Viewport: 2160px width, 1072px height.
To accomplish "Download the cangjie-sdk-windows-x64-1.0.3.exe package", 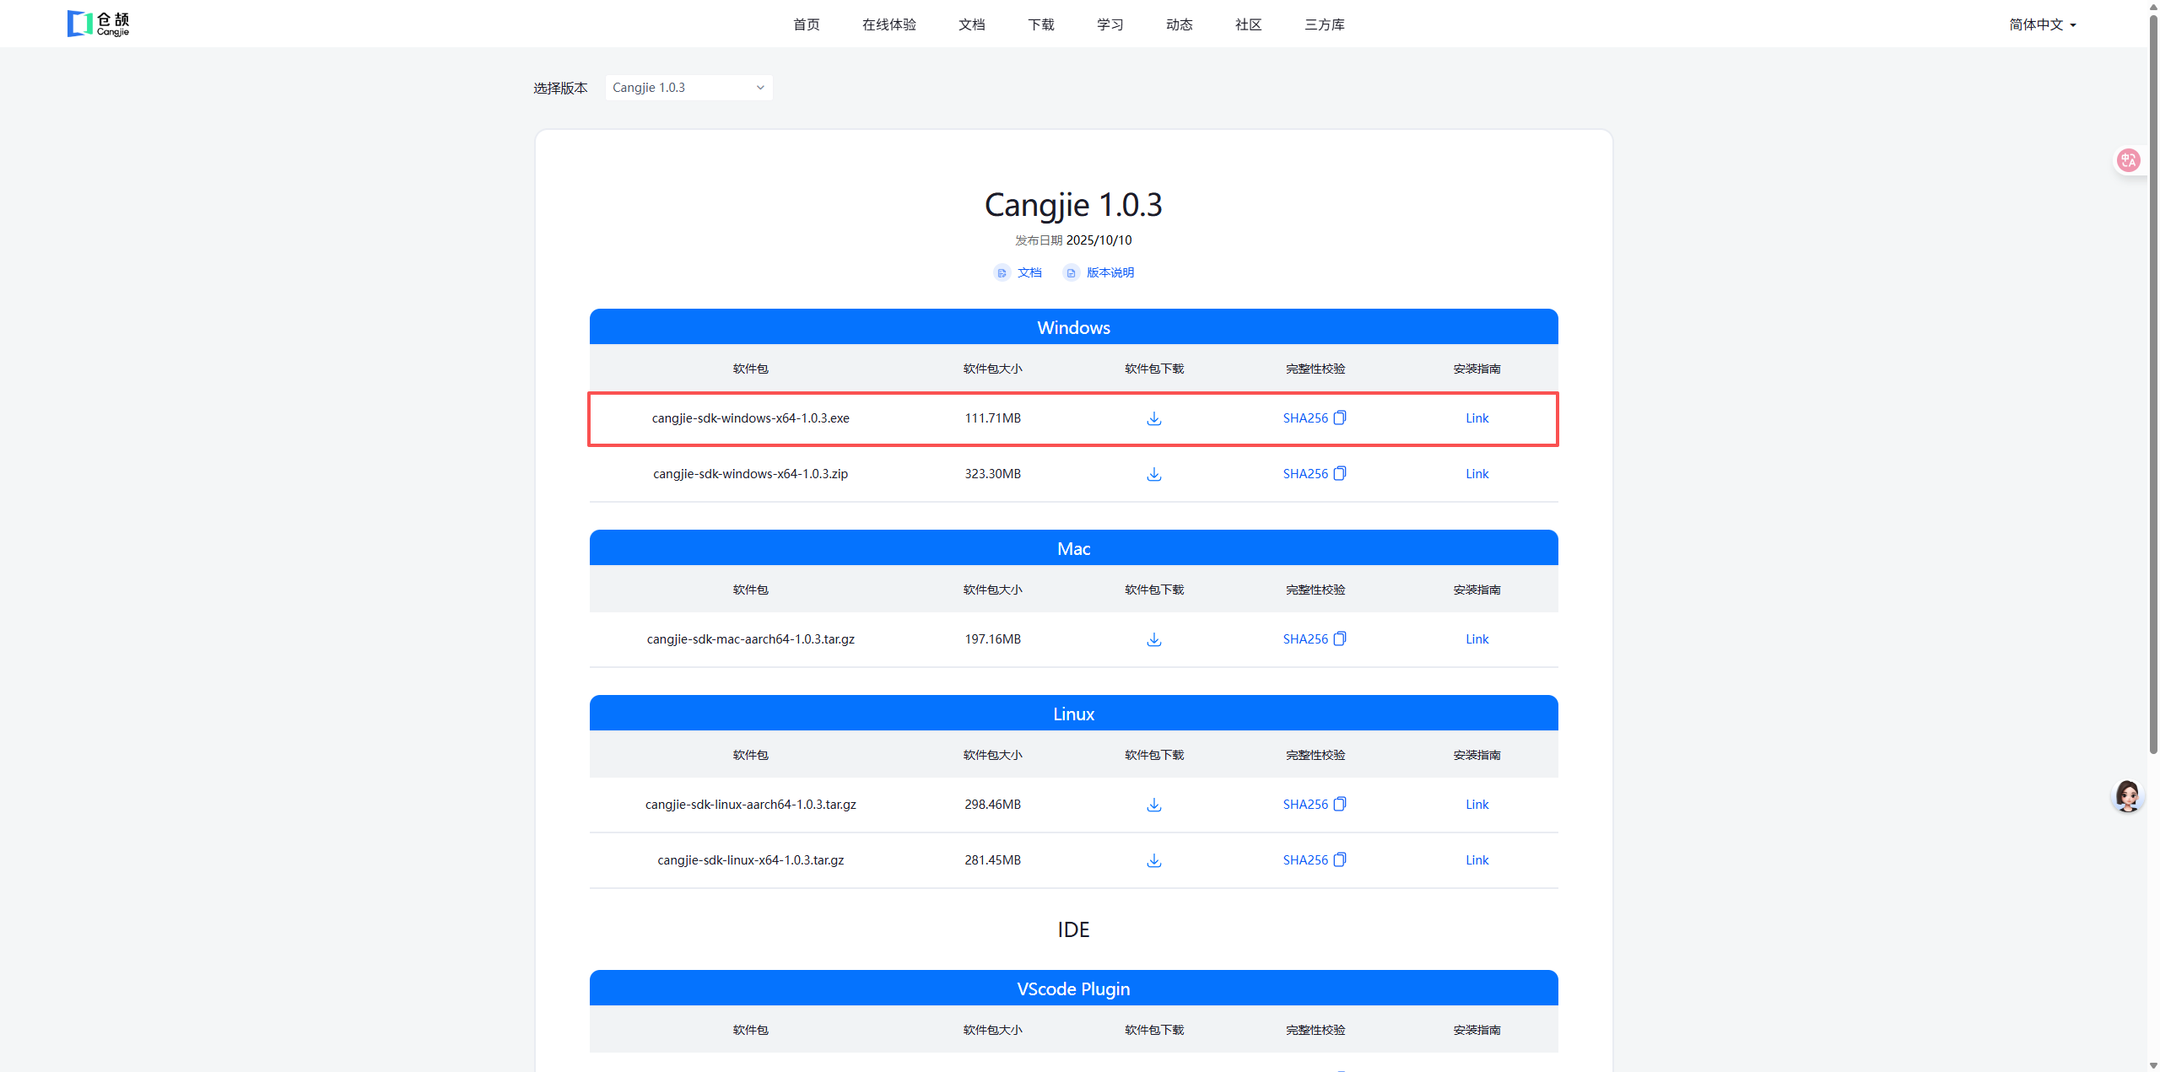I will point(1153,418).
